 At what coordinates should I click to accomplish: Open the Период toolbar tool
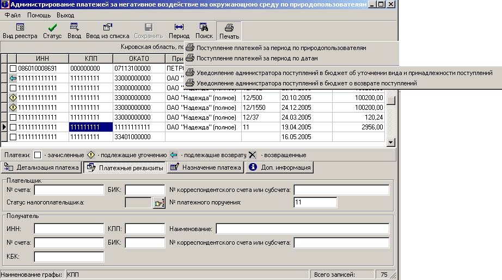coord(179,27)
